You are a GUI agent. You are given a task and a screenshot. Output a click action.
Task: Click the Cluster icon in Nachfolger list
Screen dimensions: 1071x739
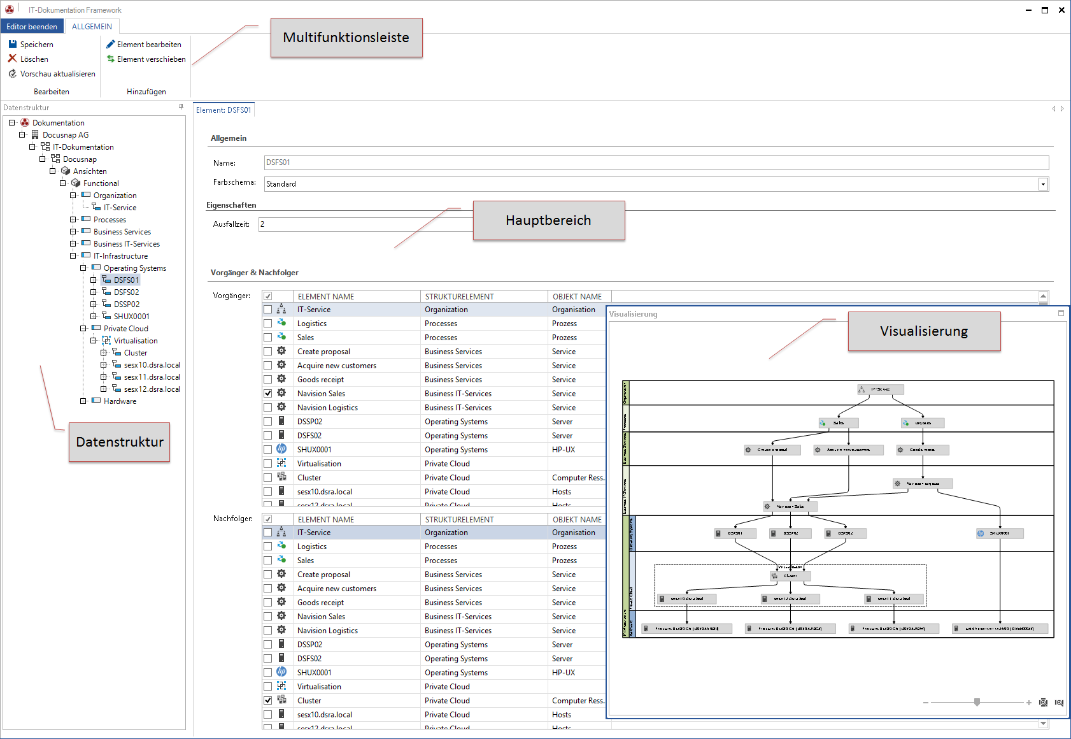point(281,700)
